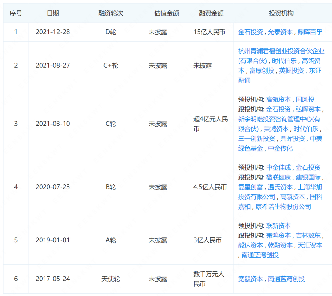Click 未披露 valuation in the 天使轮 row
The width and height of the screenshot is (332, 296).
(x=158, y=279)
